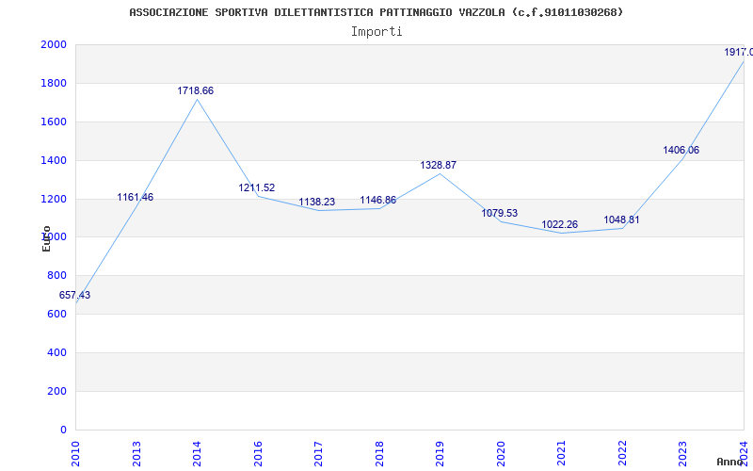The height and width of the screenshot is (471, 753).
Task: Click the 'Importi' subtitle
Action: [x=376, y=32]
